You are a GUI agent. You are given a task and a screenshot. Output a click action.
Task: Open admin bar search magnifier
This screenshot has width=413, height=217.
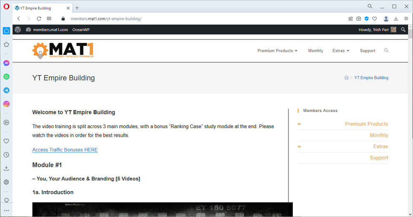pyautogui.click(x=403, y=30)
